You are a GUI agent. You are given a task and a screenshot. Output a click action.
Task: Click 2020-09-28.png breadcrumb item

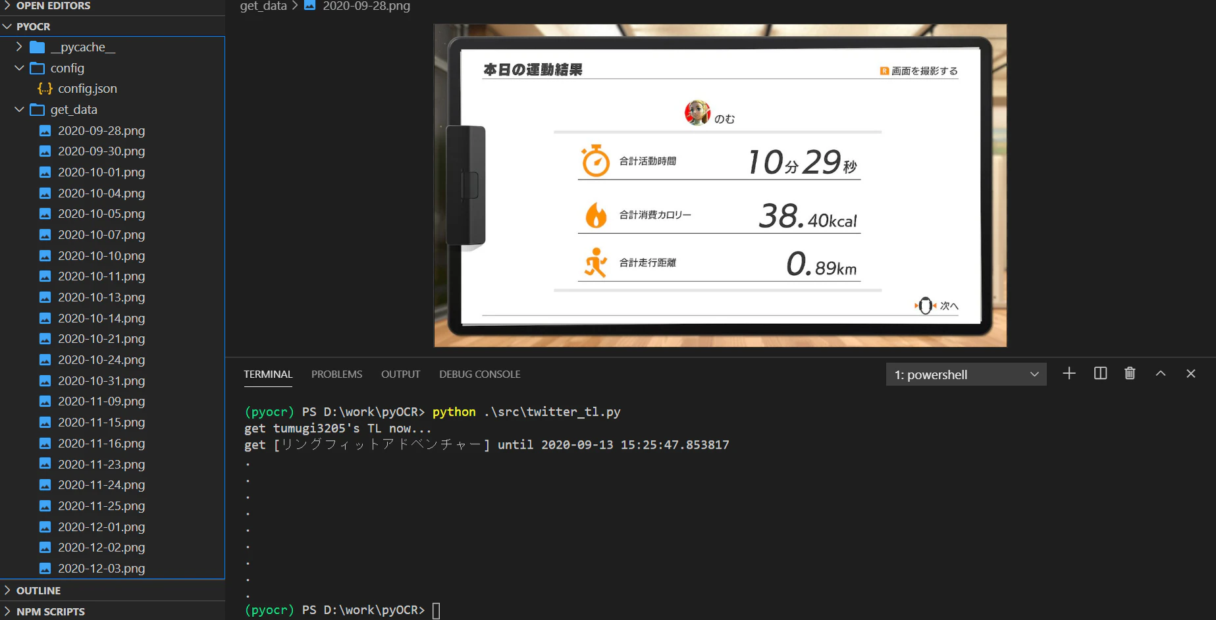[x=366, y=6]
